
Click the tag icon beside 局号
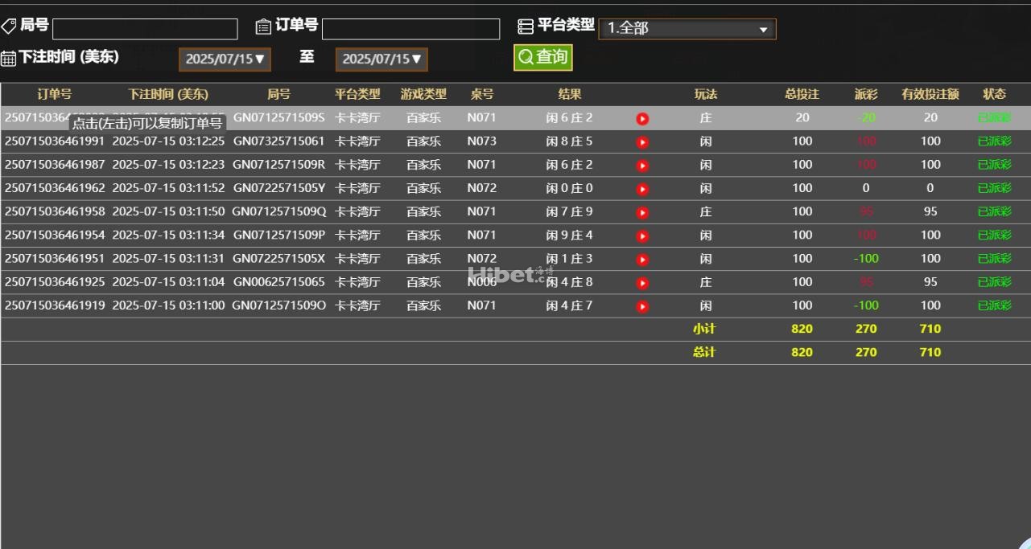pyautogui.click(x=8, y=26)
